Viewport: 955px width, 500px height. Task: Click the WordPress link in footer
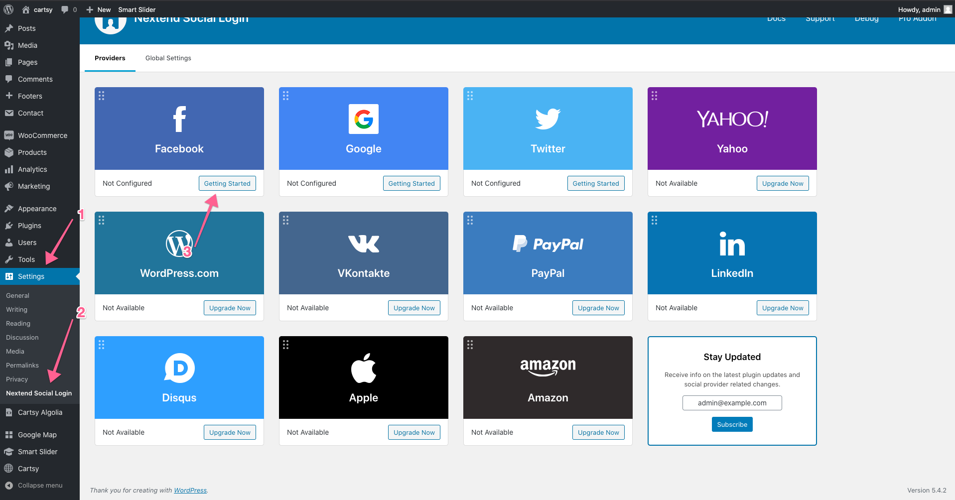tap(190, 491)
